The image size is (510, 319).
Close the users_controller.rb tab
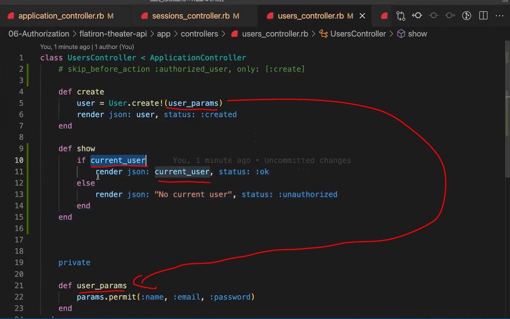tap(362, 16)
